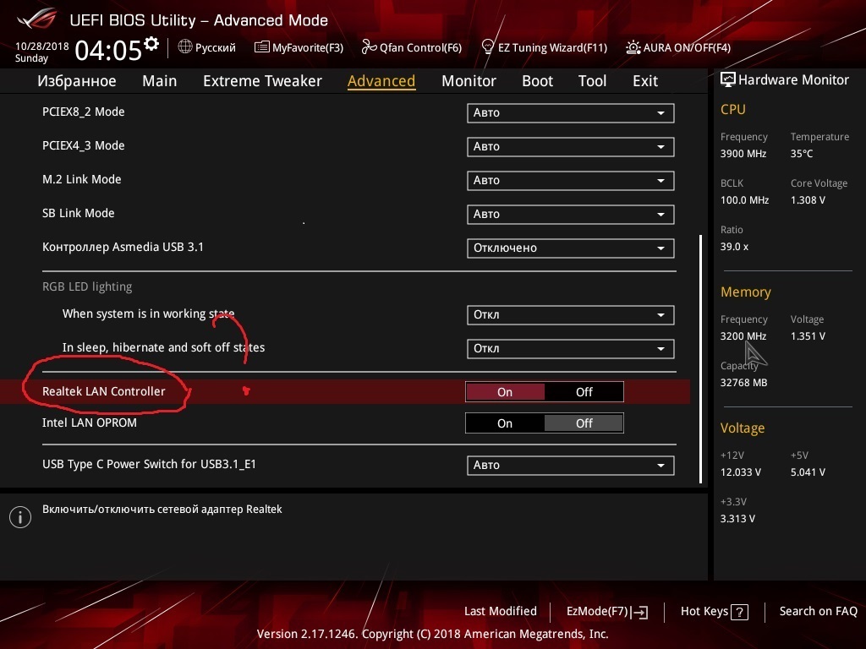Click the Search on FAQ link
Image resolution: width=866 pixels, height=649 pixels.
click(x=818, y=612)
